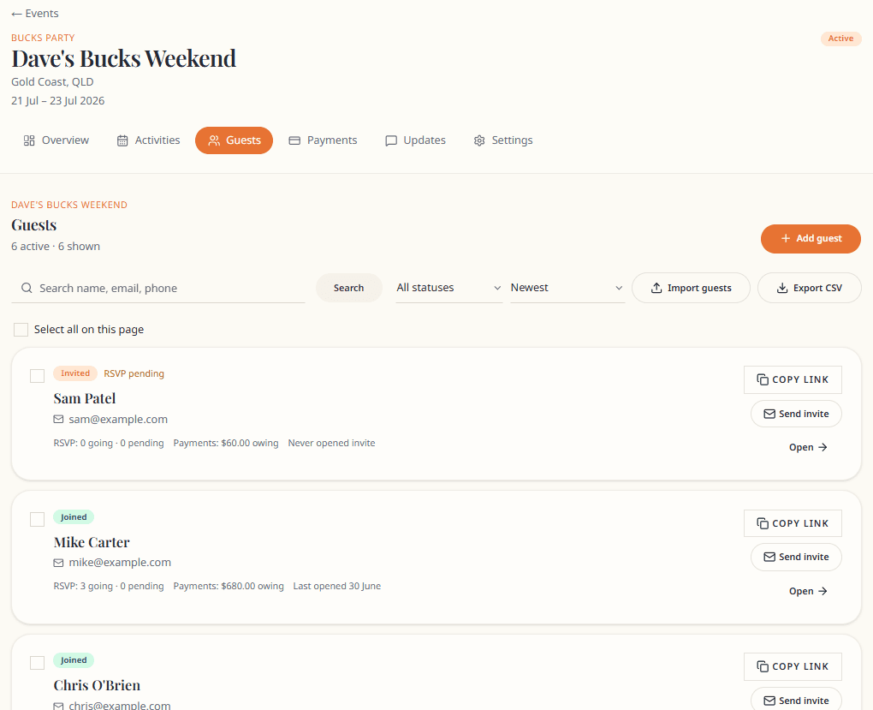Click the Active status badge

tap(840, 39)
